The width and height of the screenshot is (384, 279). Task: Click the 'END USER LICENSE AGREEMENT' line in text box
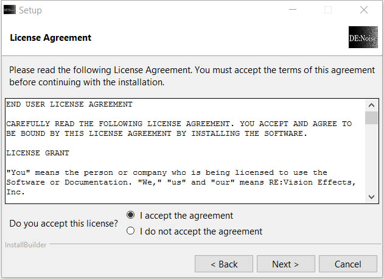pos(69,104)
